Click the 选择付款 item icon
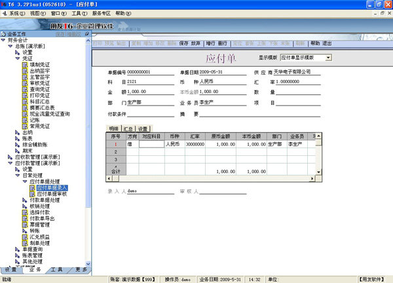393x283 pixels. click(x=25, y=212)
